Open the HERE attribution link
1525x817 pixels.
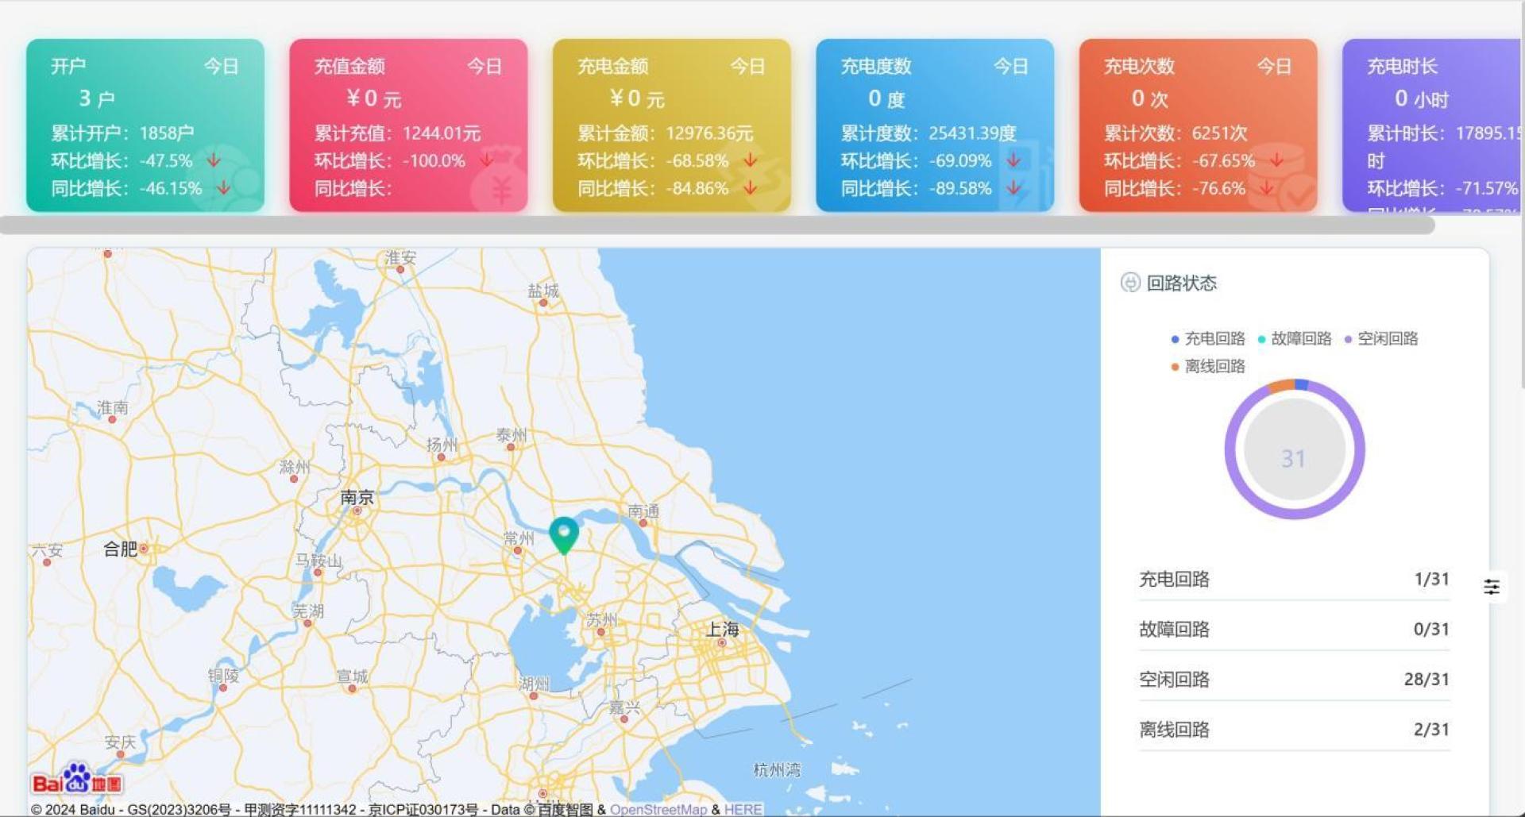[x=743, y=809]
